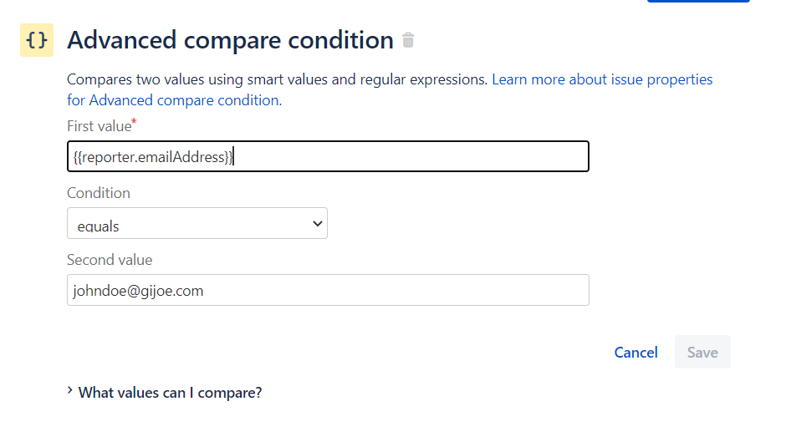Click the johndoe@gijoe.com text

pyautogui.click(x=138, y=291)
